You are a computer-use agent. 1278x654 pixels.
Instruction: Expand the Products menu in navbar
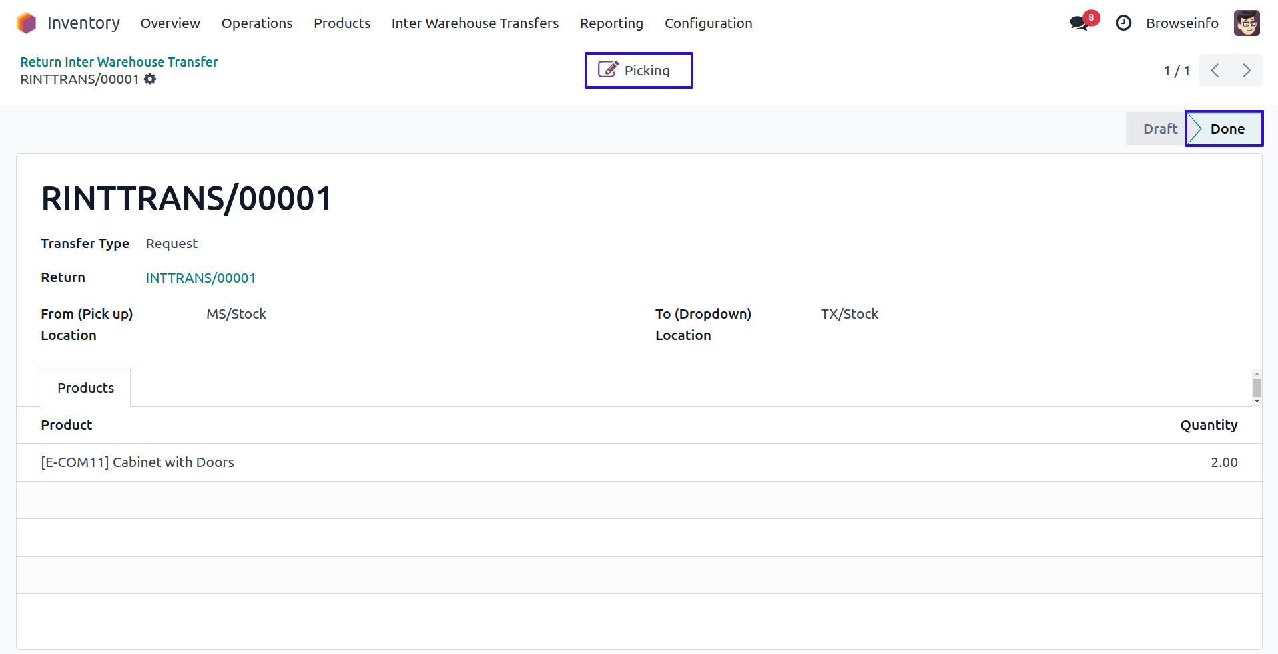342,23
